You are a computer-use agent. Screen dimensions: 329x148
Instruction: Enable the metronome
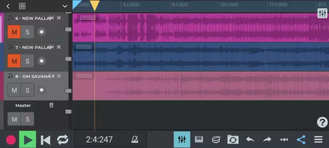(135, 140)
